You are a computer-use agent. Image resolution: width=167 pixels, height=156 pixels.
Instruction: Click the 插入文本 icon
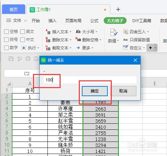point(48,32)
